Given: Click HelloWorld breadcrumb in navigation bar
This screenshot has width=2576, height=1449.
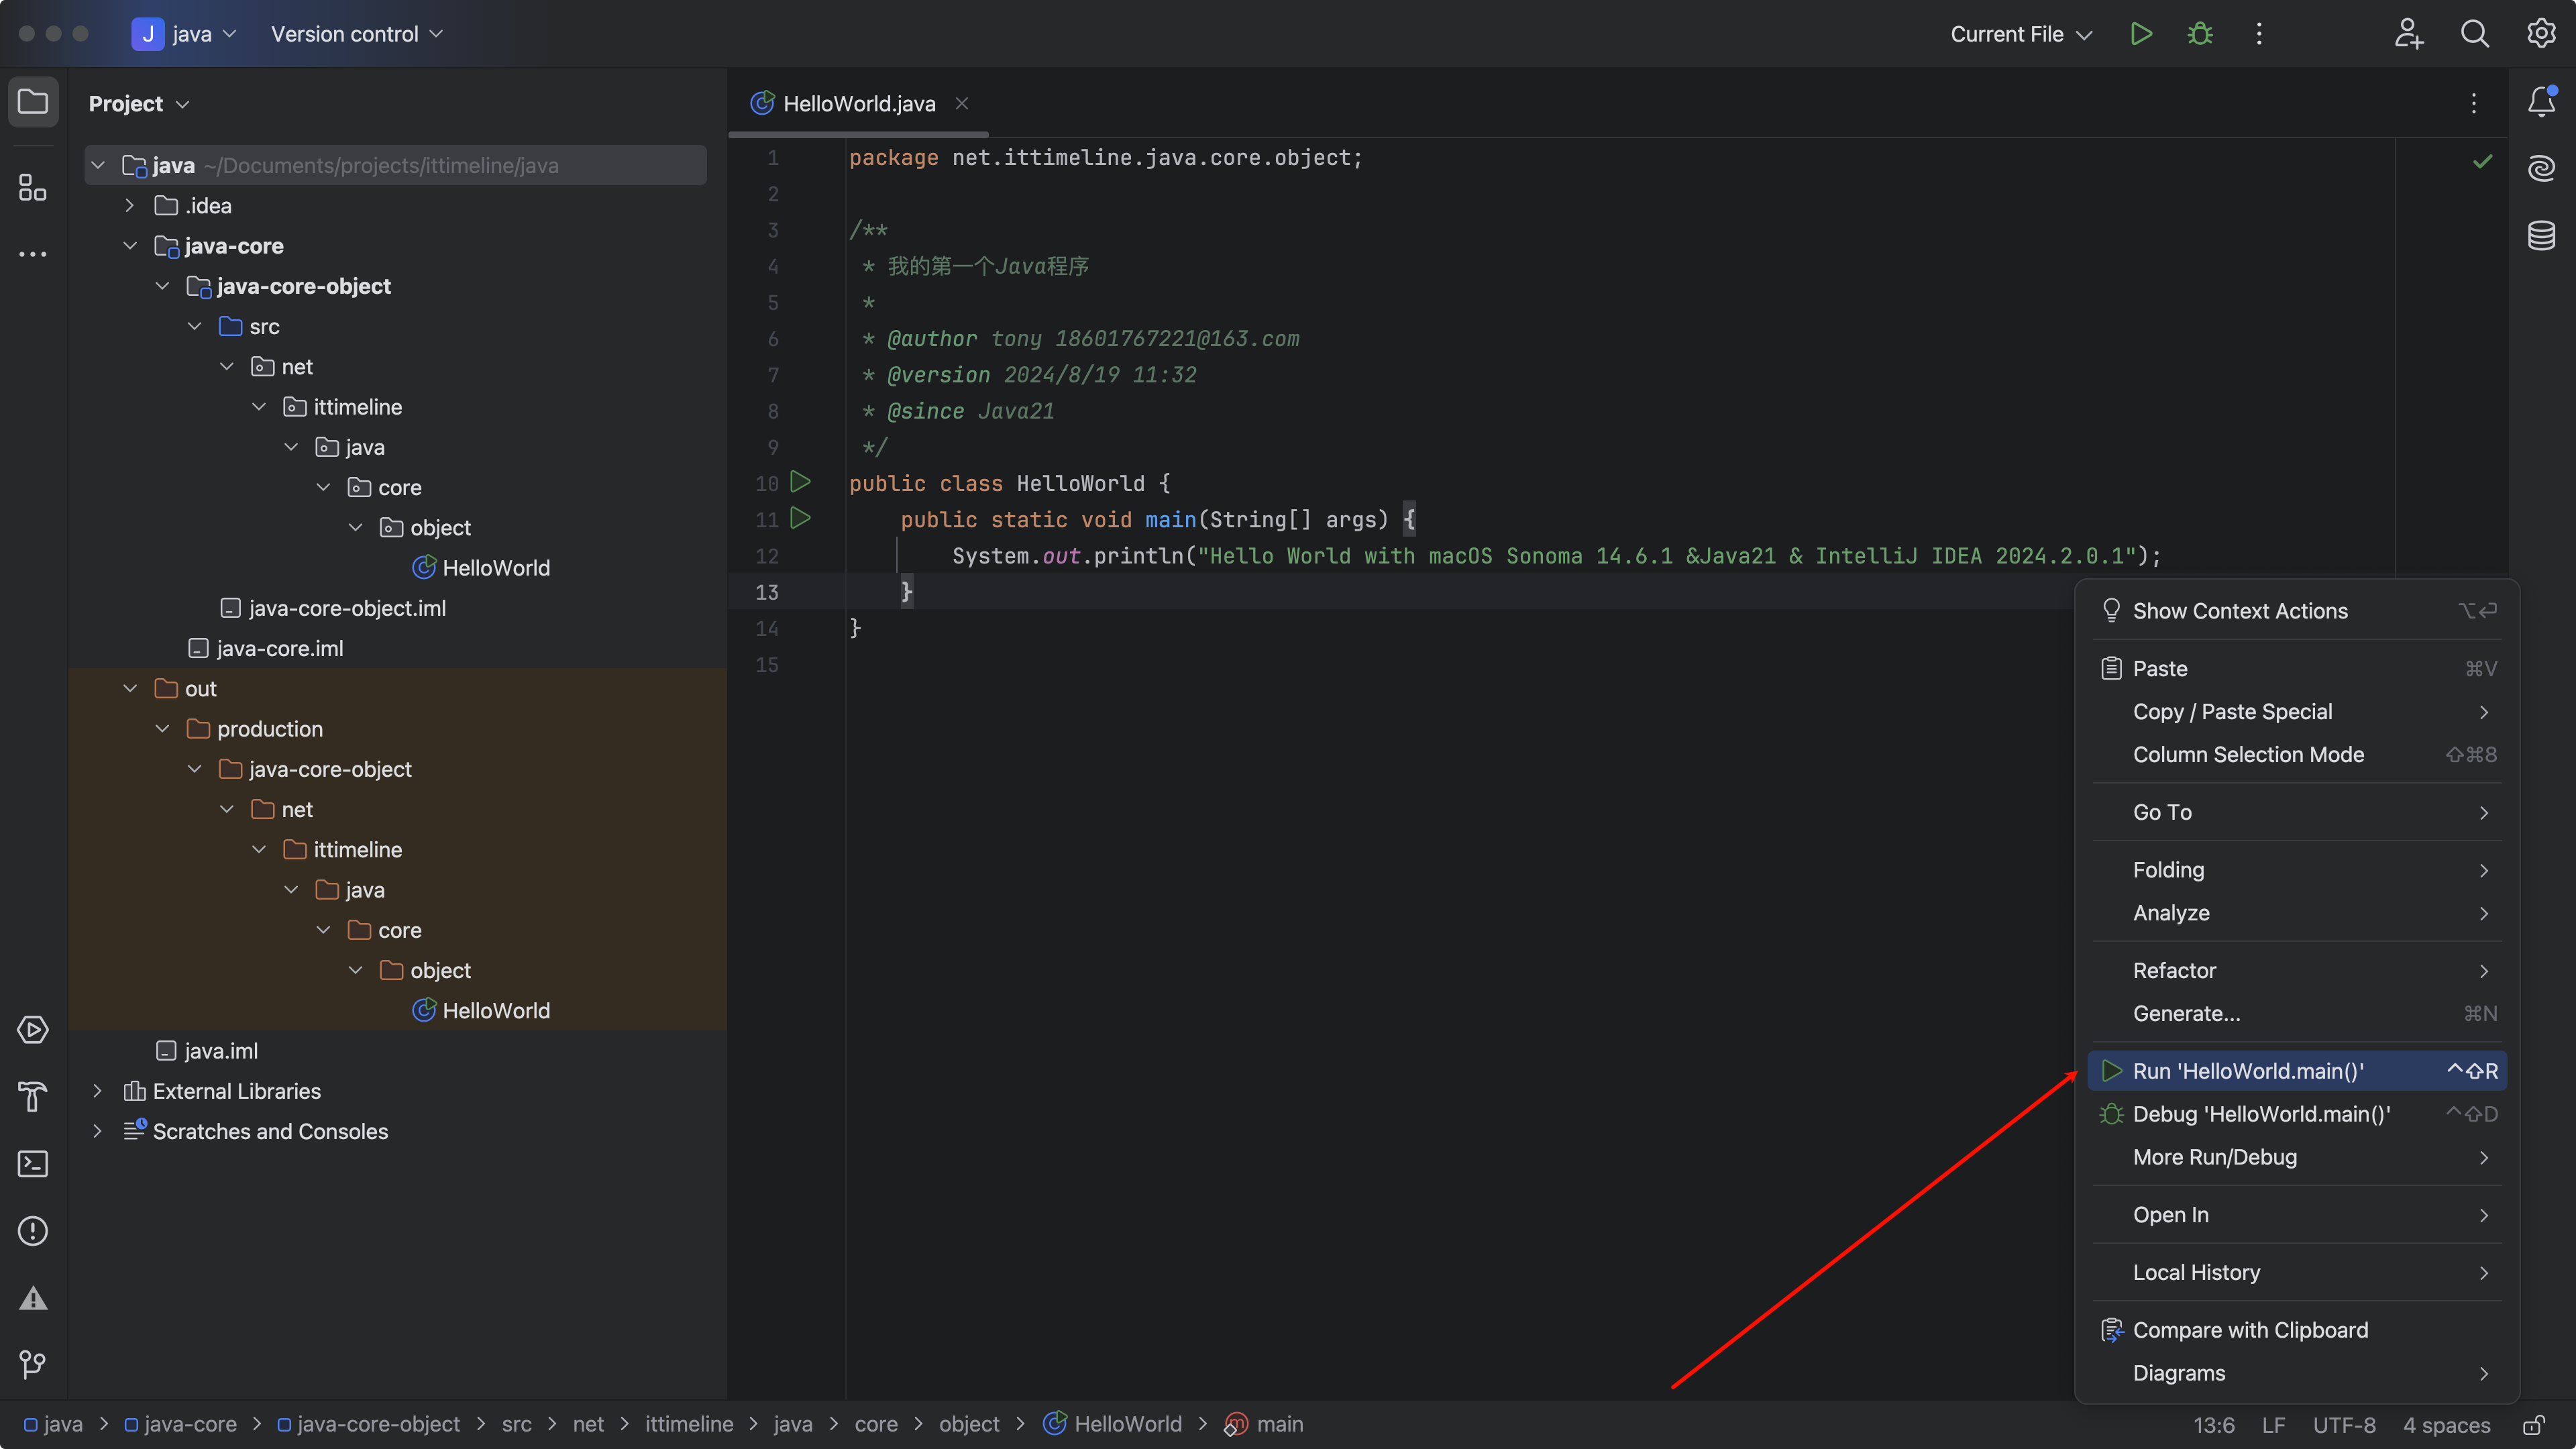Looking at the screenshot, I should [x=1126, y=1424].
